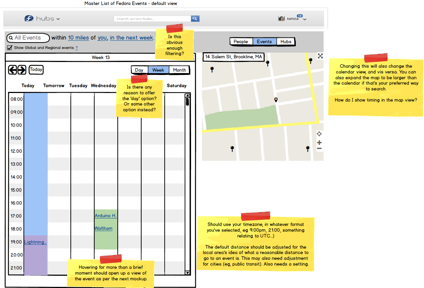Click the bottom-right map pin
This screenshot has width=424, height=288.
tap(307, 149)
